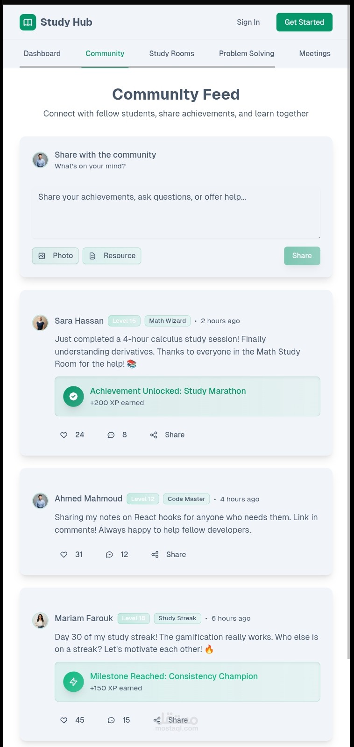The width and height of the screenshot is (354, 747).
Task: Click the post text box to share thoughts
Action: pyautogui.click(x=176, y=213)
